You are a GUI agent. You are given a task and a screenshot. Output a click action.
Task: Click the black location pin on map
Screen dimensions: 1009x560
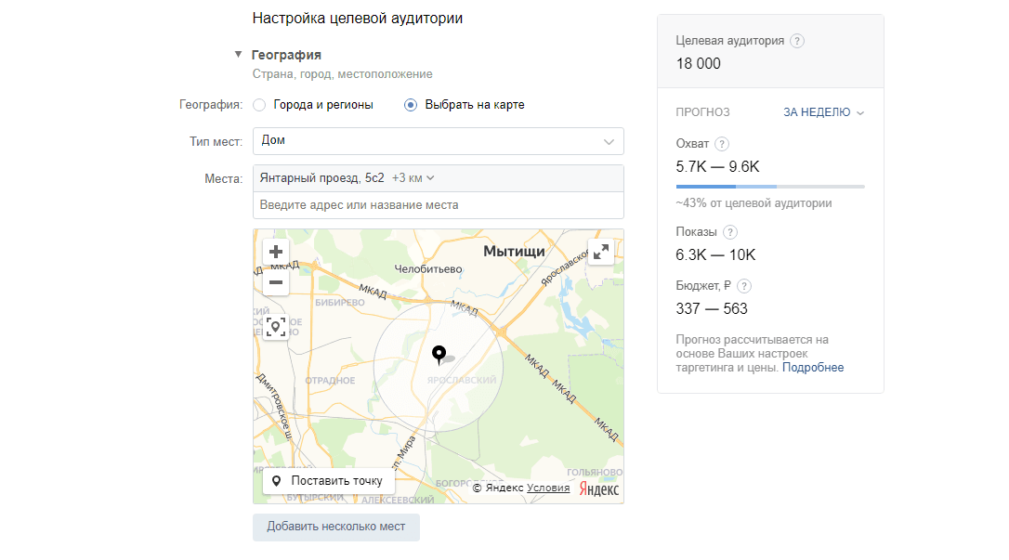439,354
